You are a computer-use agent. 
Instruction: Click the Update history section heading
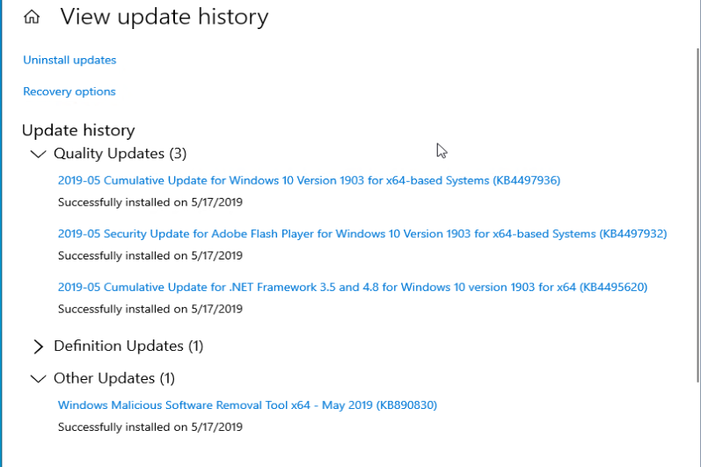78,130
